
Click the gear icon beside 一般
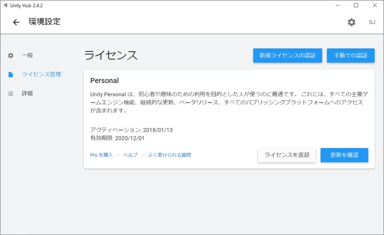click(x=11, y=56)
